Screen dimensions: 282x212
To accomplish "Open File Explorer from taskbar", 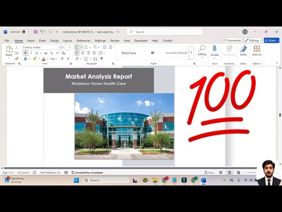I will coord(155,180).
